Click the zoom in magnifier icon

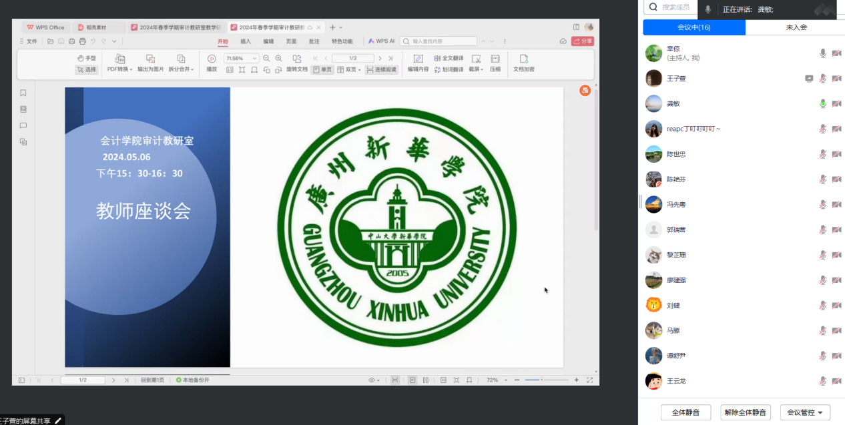(279, 59)
